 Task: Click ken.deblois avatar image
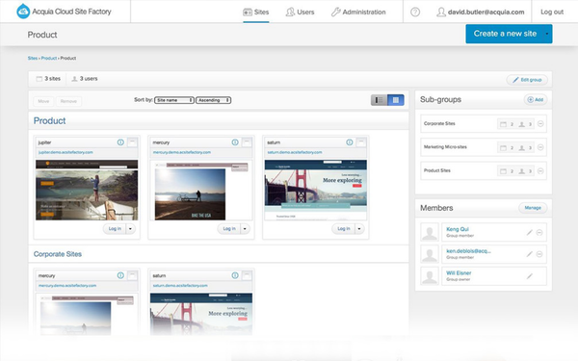coord(430,254)
